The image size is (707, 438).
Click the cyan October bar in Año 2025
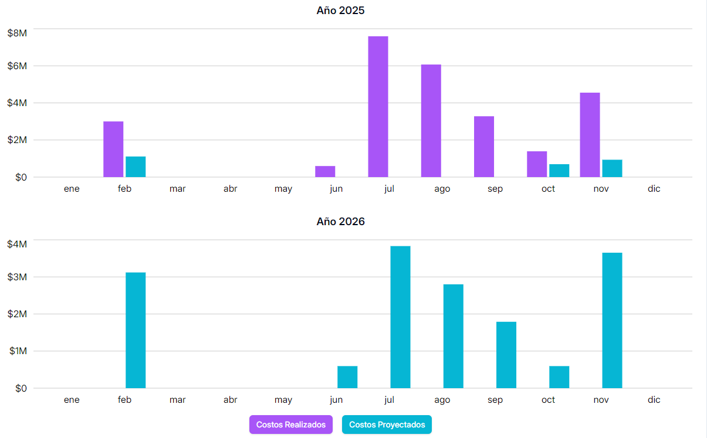click(558, 170)
